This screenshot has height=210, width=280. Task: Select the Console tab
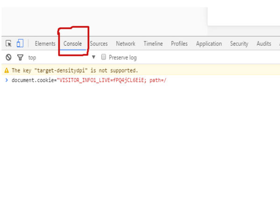pos(73,44)
